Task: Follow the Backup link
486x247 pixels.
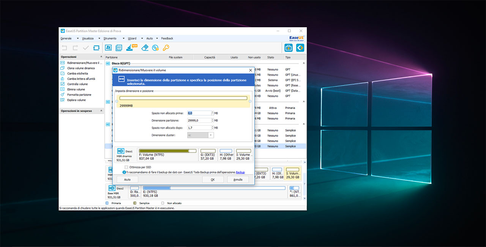Action: click(240, 172)
